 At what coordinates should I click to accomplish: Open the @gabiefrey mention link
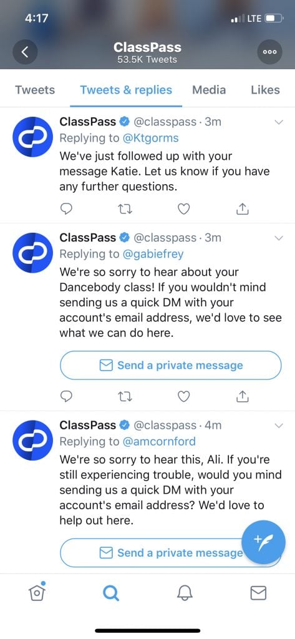pyautogui.click(x=153, y=255)
